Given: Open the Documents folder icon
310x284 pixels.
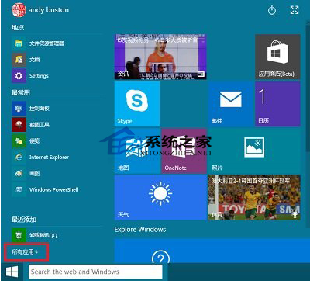Looking at the screenshot, I should click(x=19, y=60).
